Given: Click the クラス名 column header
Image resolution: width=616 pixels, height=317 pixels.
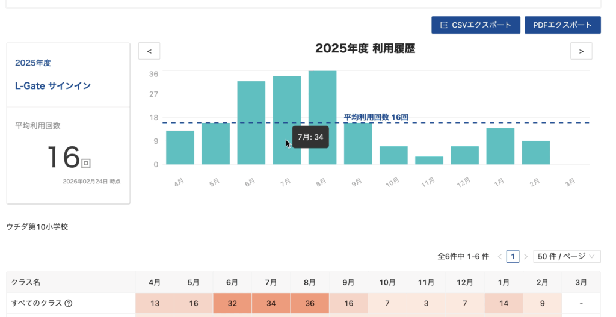Looking at the screenshot, I should [26, 282].
